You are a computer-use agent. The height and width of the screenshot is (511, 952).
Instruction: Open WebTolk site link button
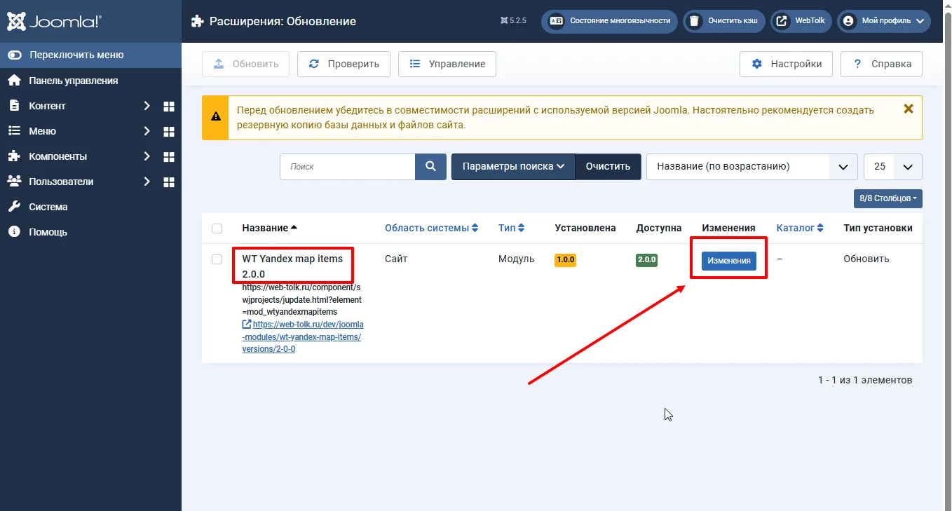(x=801, y=21)
